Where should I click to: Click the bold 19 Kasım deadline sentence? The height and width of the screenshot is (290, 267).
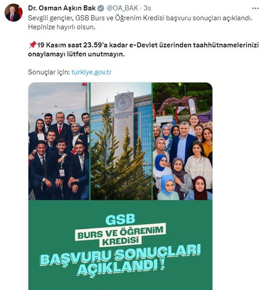coord(143,50)
